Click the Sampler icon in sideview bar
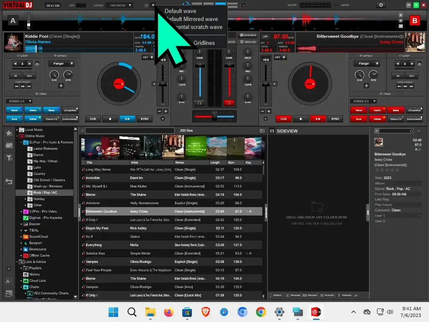 pos(310,295)
